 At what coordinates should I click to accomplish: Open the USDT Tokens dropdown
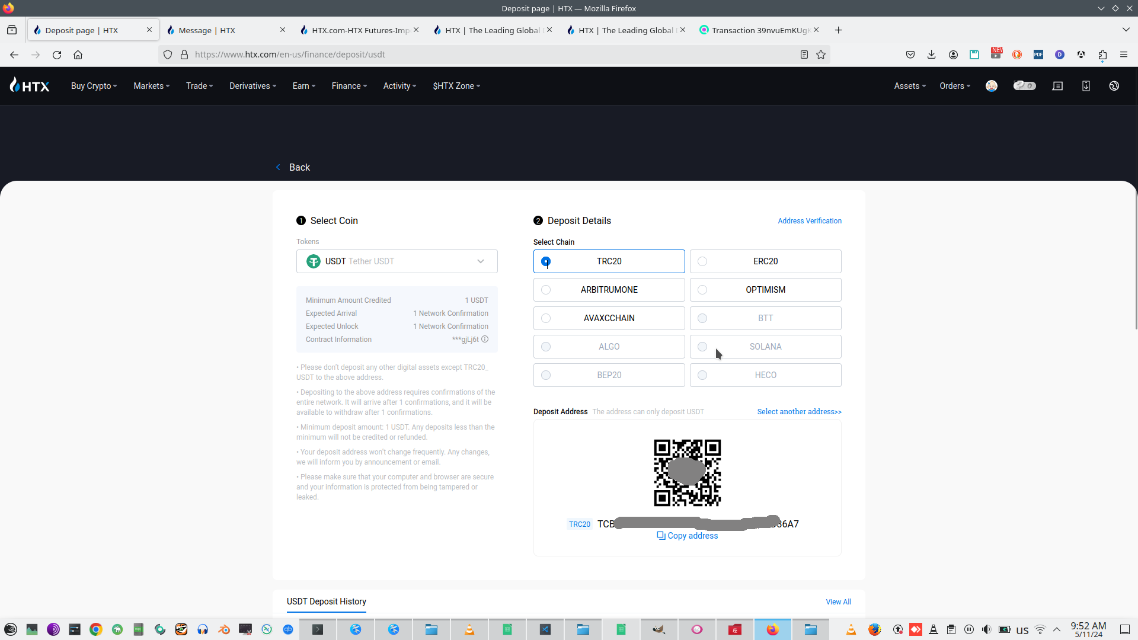coord(397,261)
